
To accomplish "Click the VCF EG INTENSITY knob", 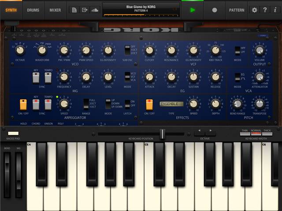I will [193, 51].
